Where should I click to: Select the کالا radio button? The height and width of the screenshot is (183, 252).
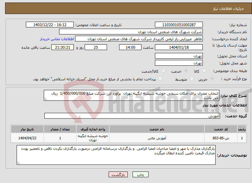point(204,71)
